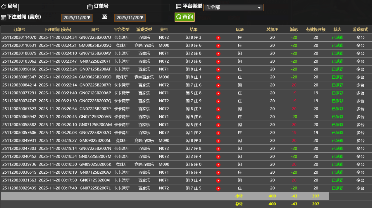Screen dimensions: 372x208
Task: Play result video for order 251120030065942
Action: [x=218, y=117]
